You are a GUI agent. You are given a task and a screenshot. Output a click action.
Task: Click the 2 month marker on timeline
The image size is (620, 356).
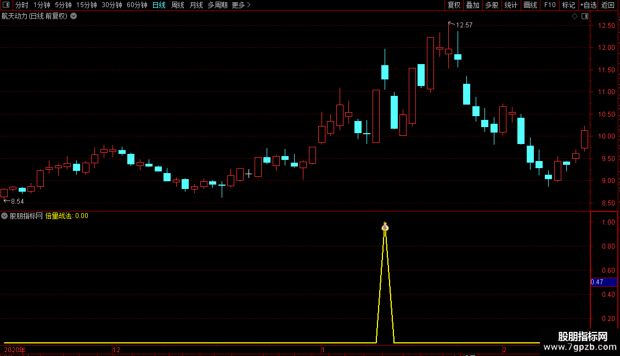[x=505, y=349]
